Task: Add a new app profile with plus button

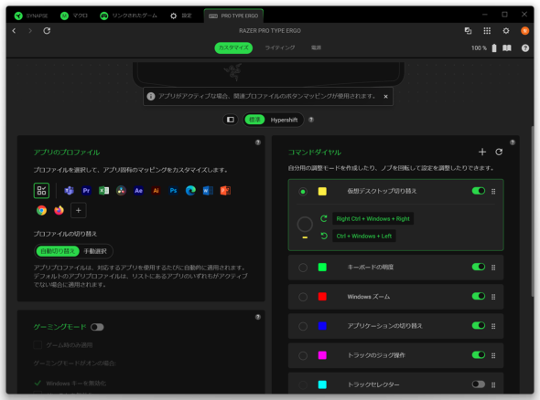Action: 79,210
